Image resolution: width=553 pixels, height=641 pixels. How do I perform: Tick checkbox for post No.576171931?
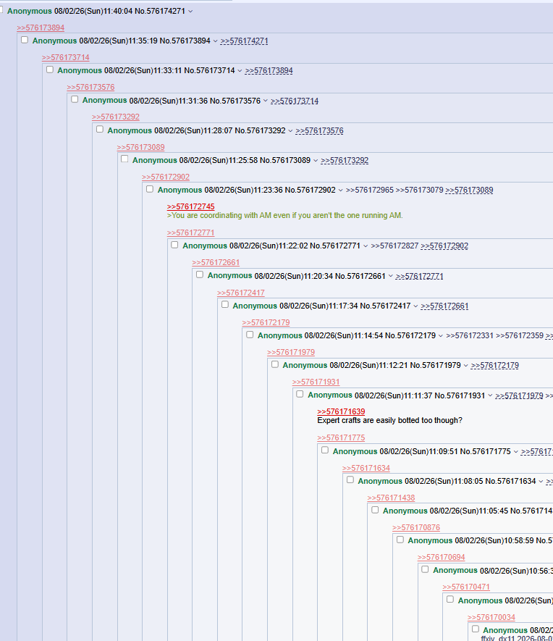coord(300,394)
